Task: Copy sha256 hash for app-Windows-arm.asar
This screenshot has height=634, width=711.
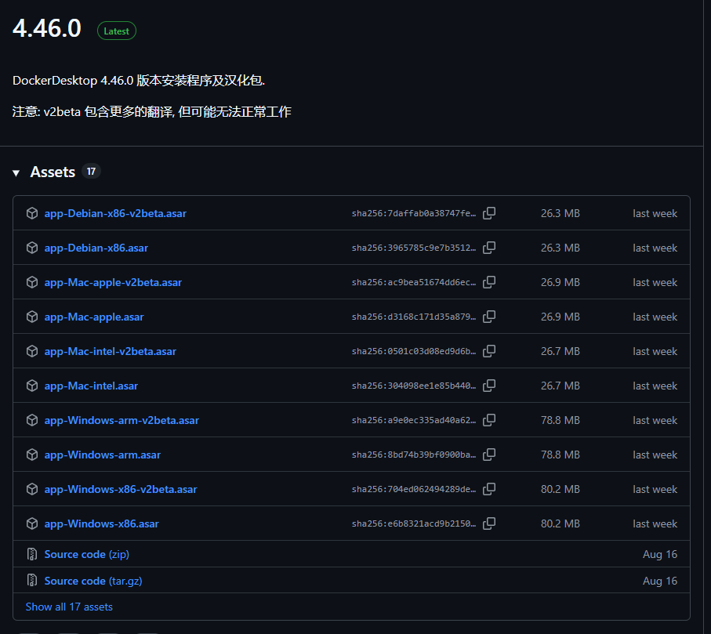Action: [489, 455]
